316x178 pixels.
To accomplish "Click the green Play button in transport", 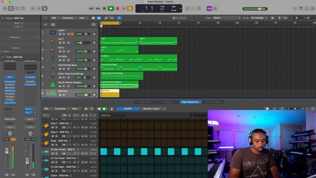I will tap(111, 8).
